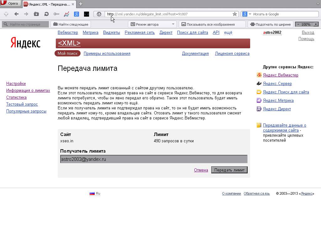Bookmark the page with the star icon
Image resolution: width=321 pixels, height=226 pixels.
click(x=235, y=14)
